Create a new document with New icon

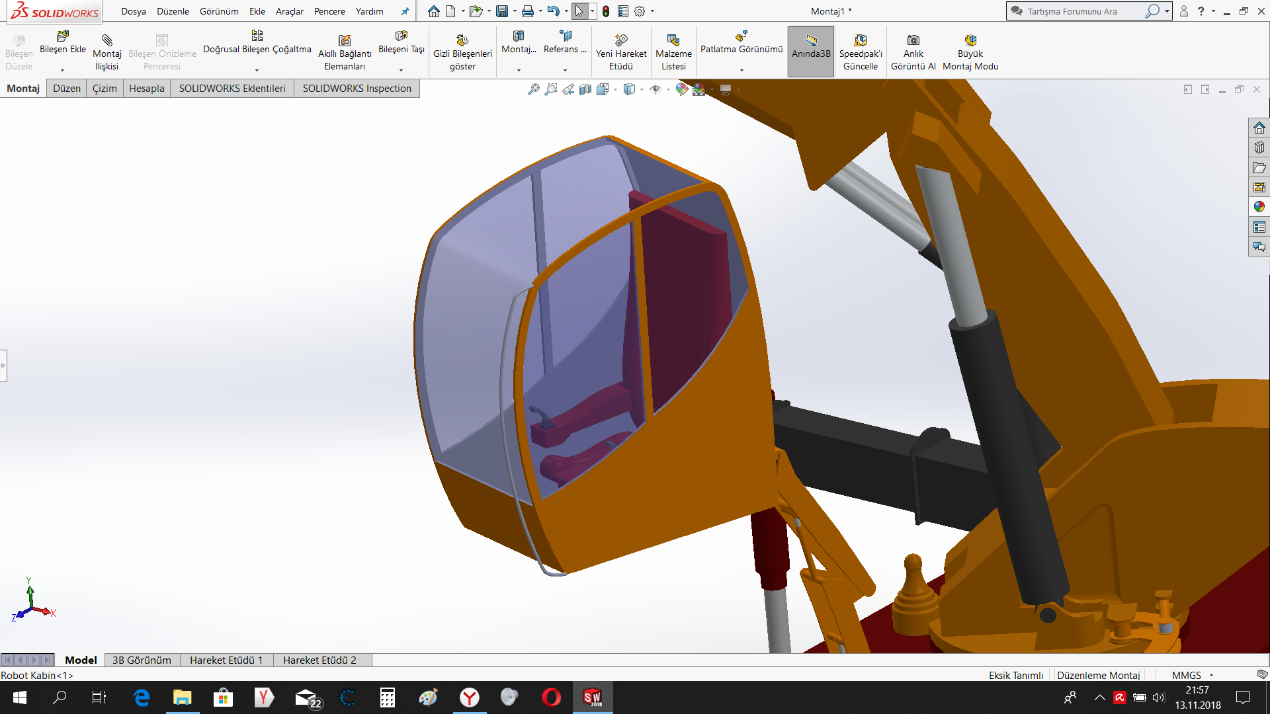click(450, 11)
